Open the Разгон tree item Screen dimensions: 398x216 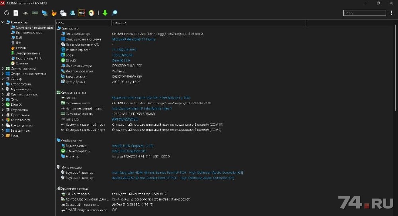(x=21, y=48)
